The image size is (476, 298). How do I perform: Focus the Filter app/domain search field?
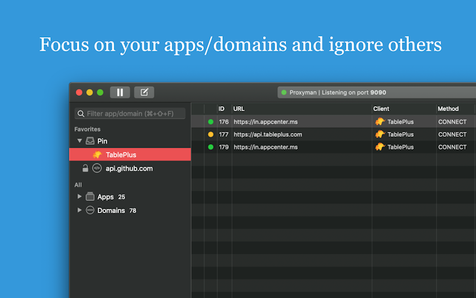click(130, 114)
